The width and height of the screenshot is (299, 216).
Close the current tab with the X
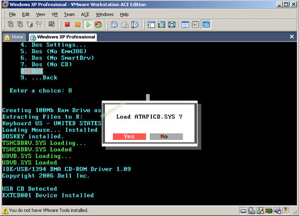pyautogui.click(x=292, y=37)
